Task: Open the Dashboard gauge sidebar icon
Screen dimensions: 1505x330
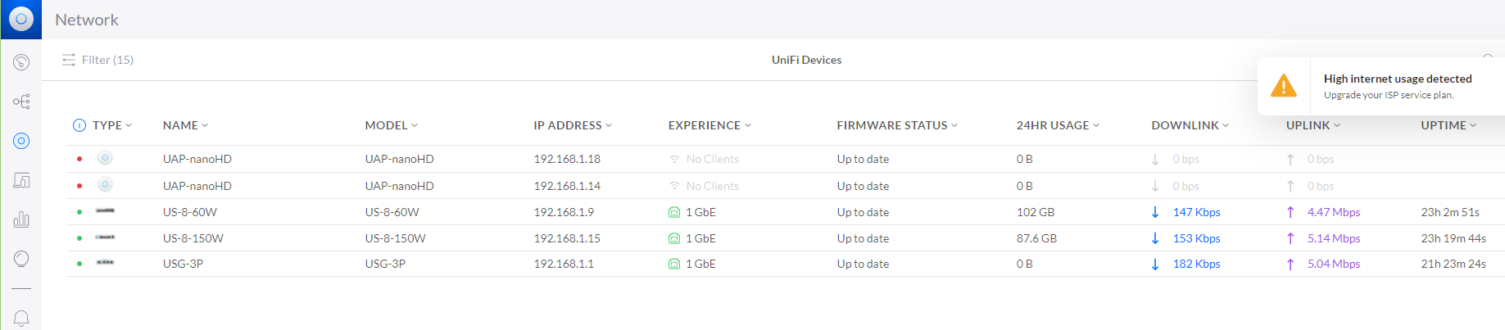Action: pos(21,62)
